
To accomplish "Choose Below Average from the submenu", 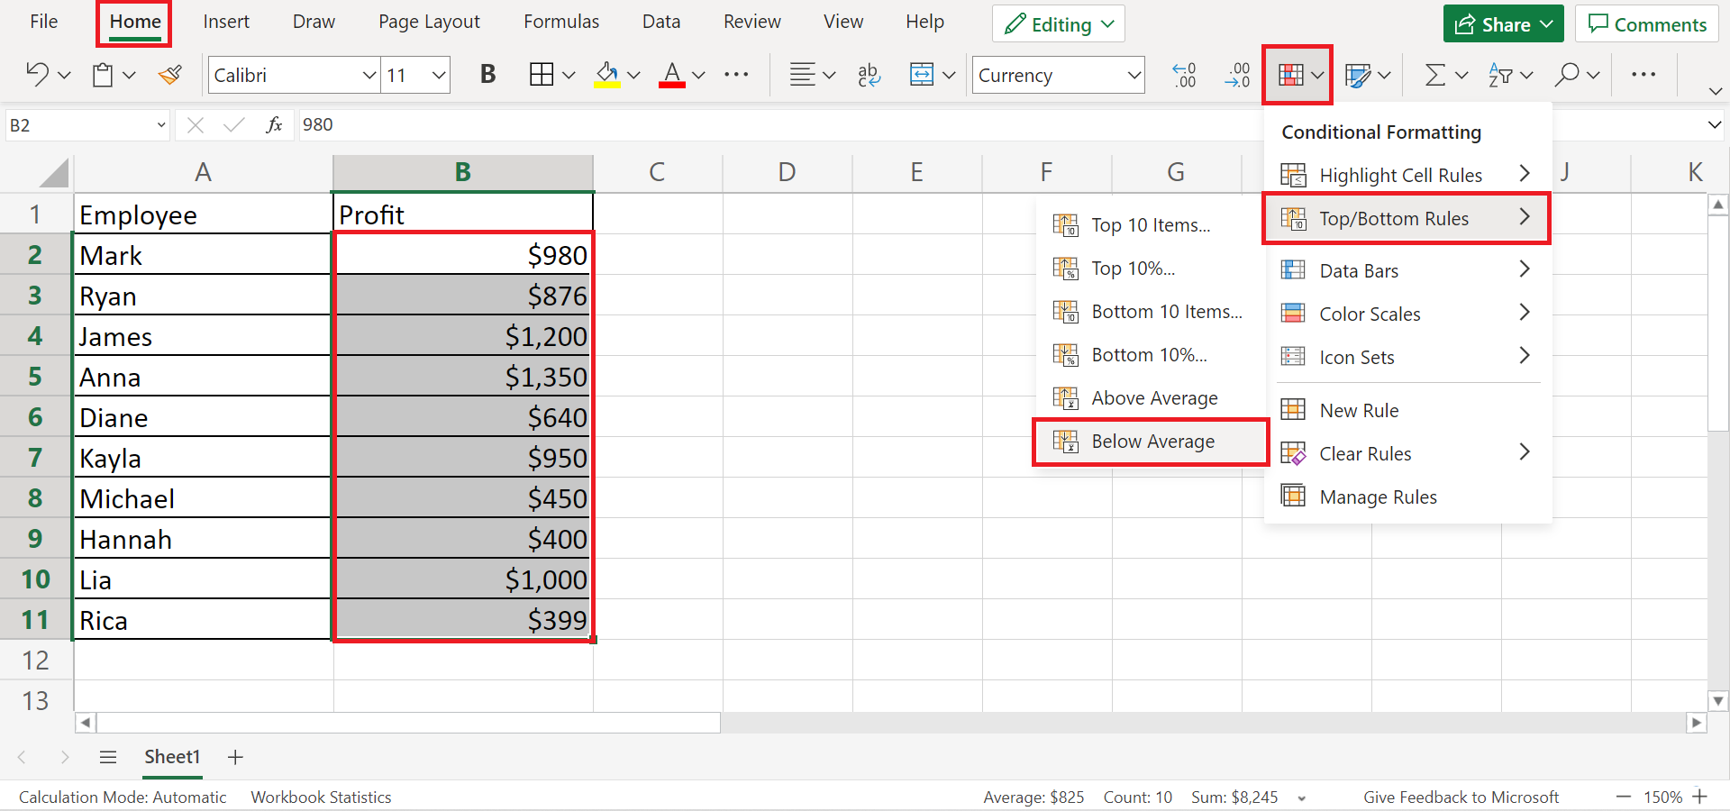I will pos(1152,442).
